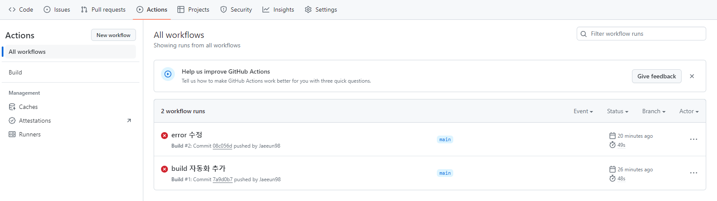Expand the Event filter dropdown
717x201 pixels.
[x=583, y=111]
